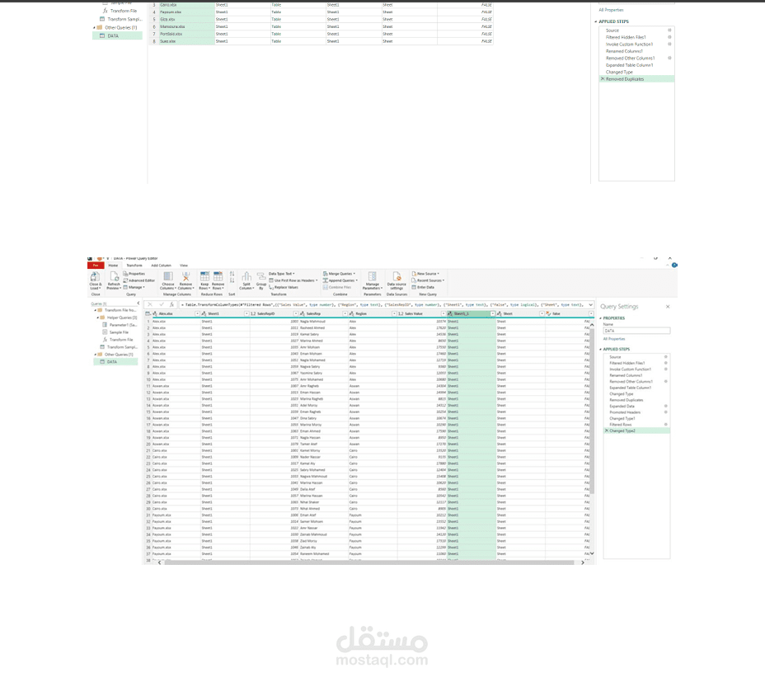Cancel formula edit with X icon
This screenshot has width=765, height=682.
[x=150, y=304]
